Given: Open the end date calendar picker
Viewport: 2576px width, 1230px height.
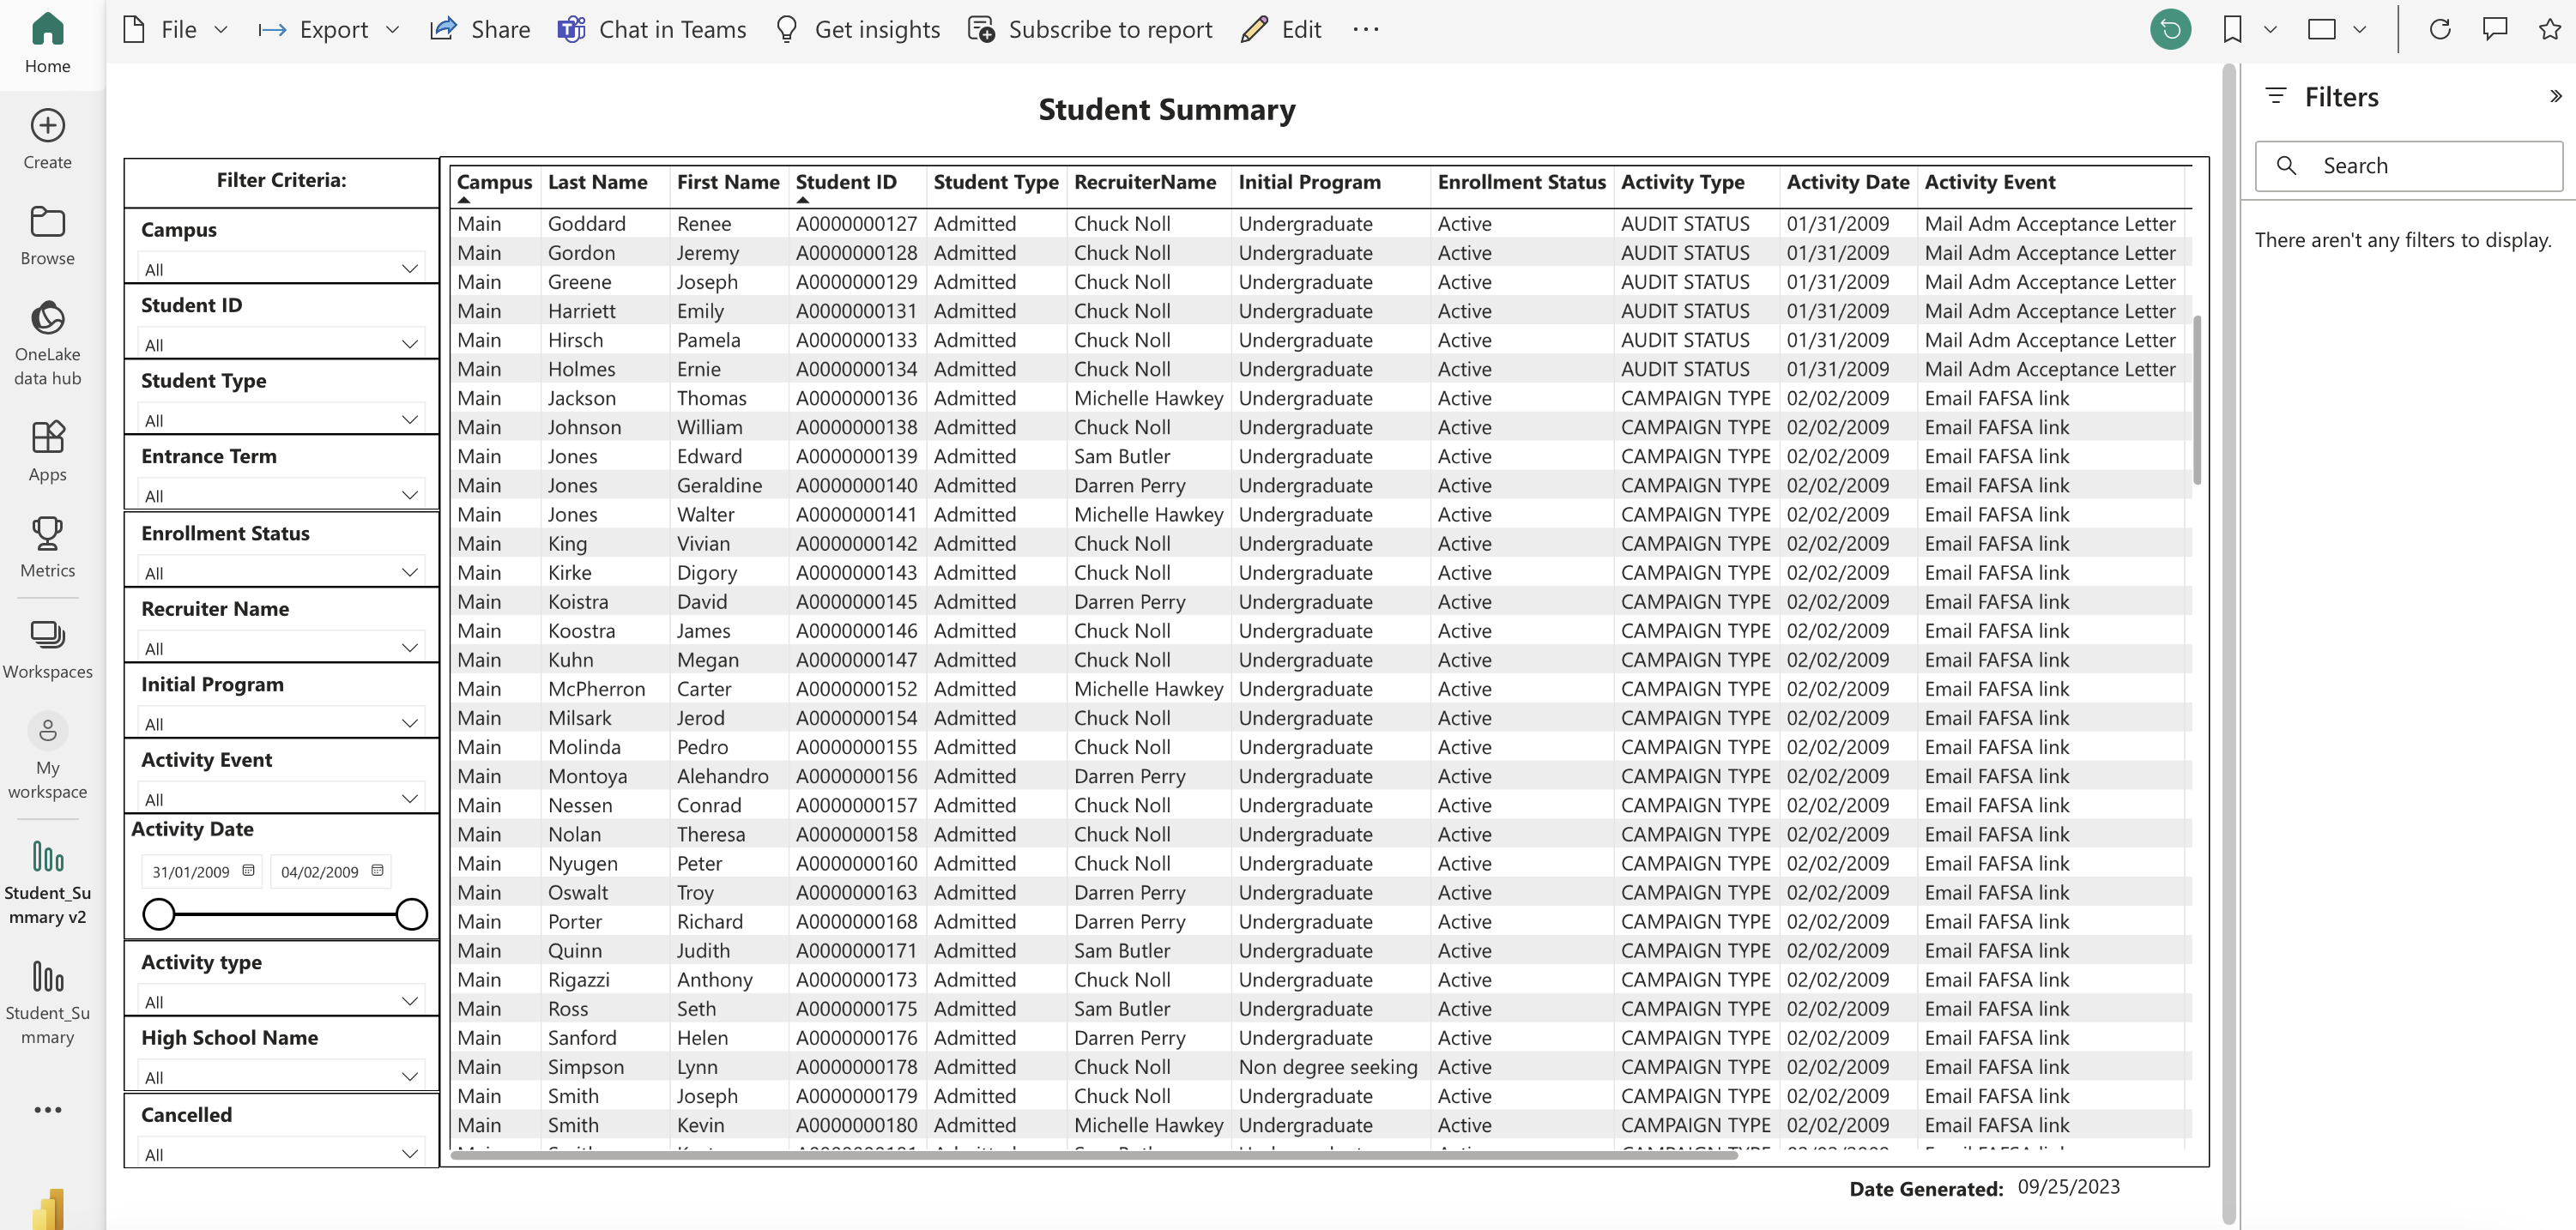Looking at the screenshot, I should [377, 871].
